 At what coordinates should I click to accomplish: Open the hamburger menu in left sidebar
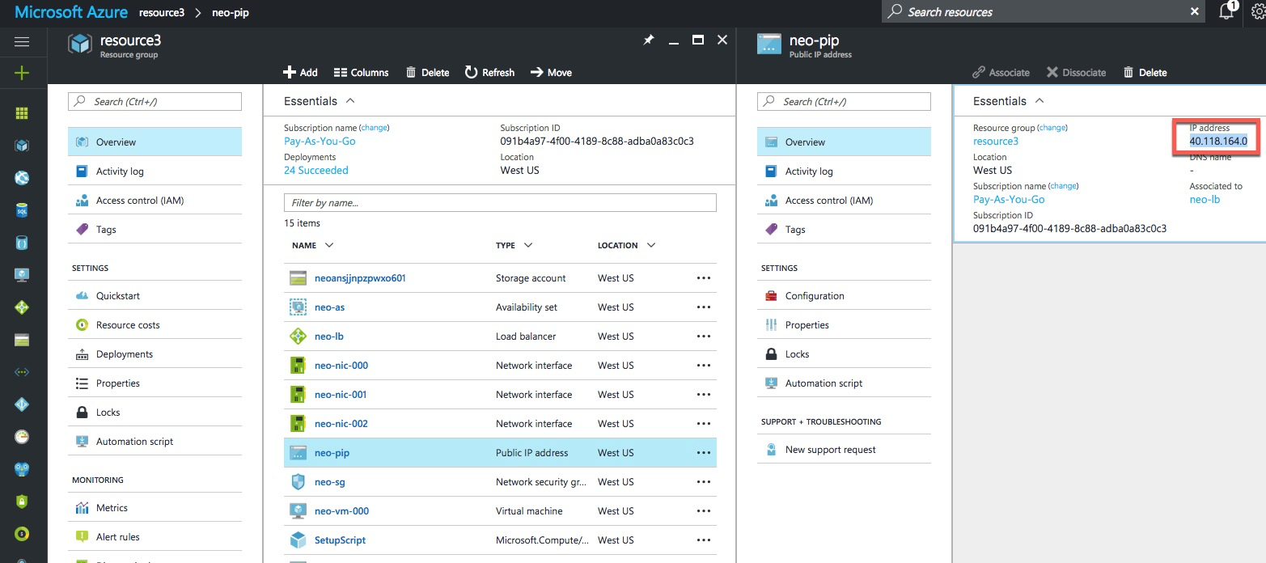click(x=22, y=42)
